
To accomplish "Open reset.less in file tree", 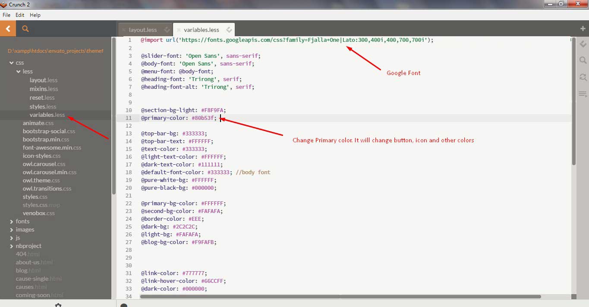I will (x=42, y=98).
